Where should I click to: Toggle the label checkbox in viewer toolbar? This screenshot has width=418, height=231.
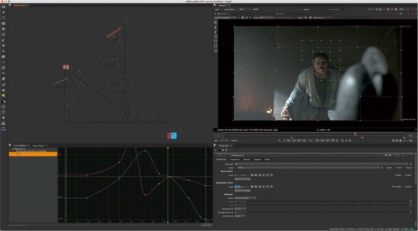tap(296, 18)
